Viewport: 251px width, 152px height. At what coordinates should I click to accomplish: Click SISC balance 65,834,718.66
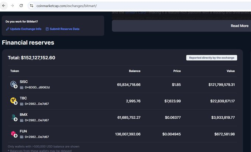(x=129, y=85)
